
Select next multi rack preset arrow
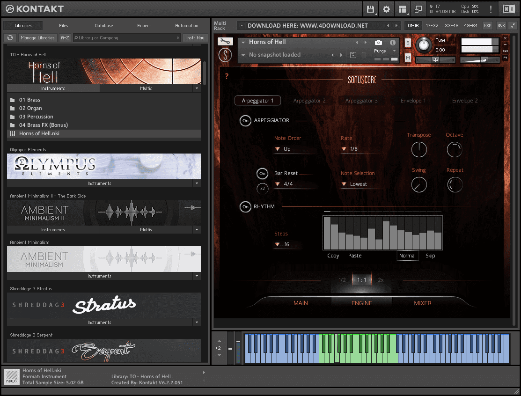click(x=396, y=26)
